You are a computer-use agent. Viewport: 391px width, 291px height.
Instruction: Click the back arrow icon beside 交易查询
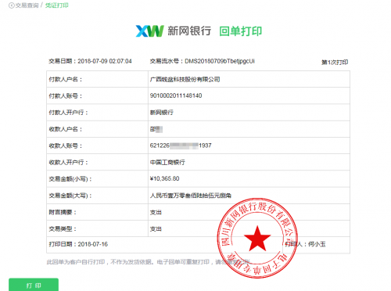pos(12,5)
